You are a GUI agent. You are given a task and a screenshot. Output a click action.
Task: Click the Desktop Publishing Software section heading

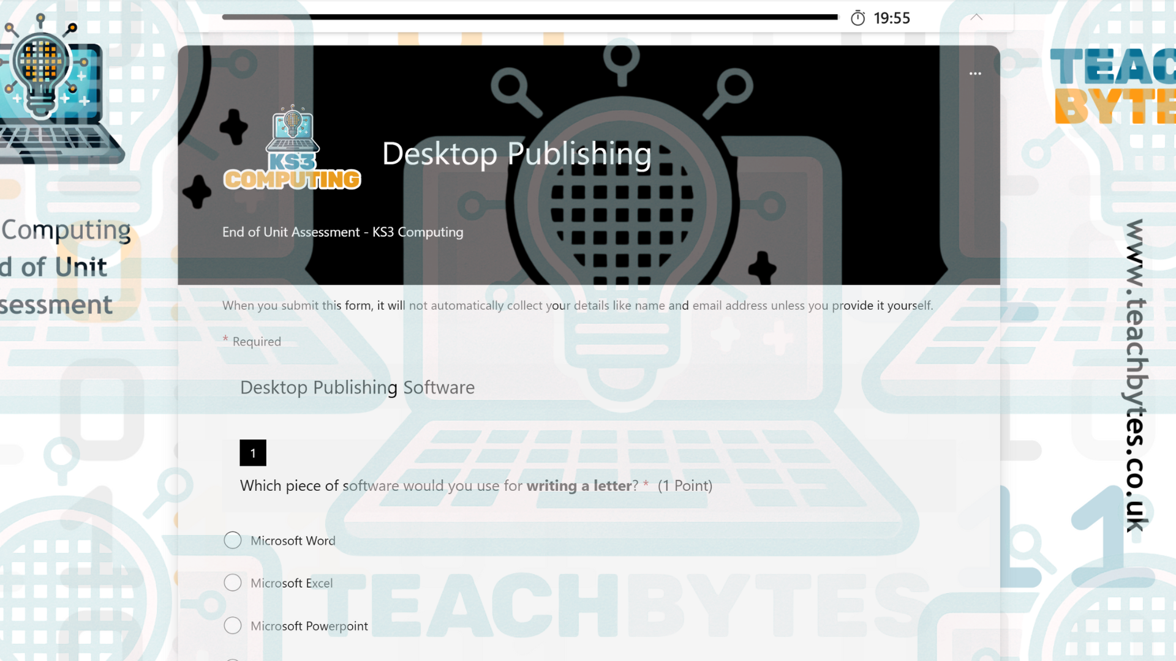(357, 387)
